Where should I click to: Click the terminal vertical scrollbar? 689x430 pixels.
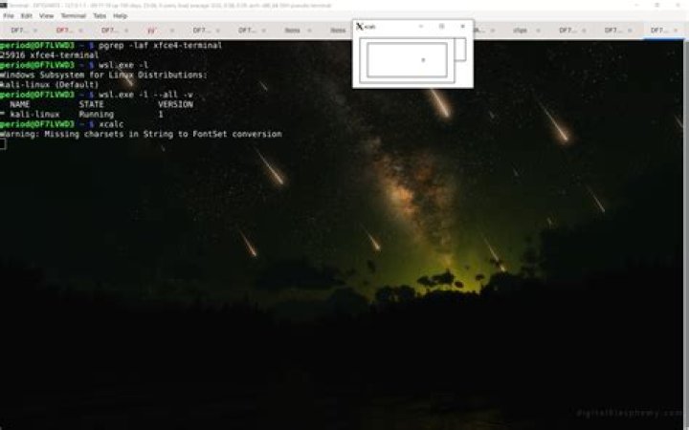click(686, 235)
